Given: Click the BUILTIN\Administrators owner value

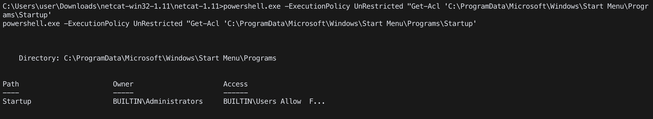Looking at the screenshot, I should tap(158, 101).
